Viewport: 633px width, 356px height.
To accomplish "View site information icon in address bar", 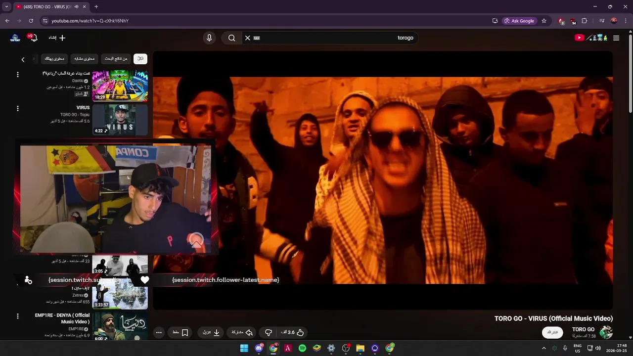I will tap(45, 21).
